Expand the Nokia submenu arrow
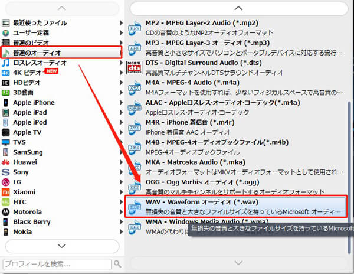 (121, 231)
